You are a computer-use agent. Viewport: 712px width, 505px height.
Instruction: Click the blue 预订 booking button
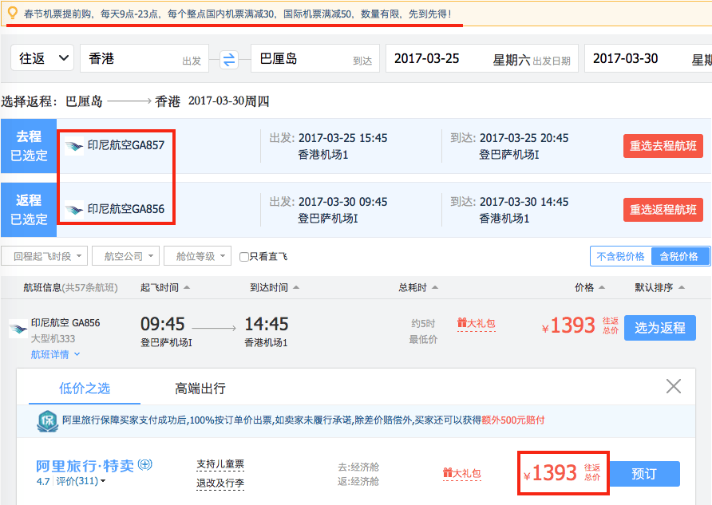click(644, 474)
